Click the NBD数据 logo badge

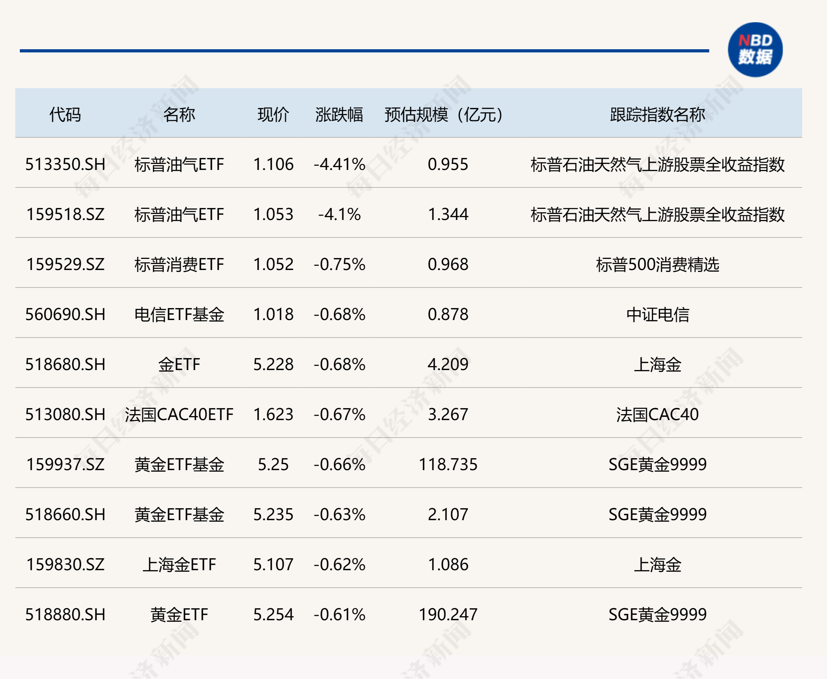[x=755, y=50]
